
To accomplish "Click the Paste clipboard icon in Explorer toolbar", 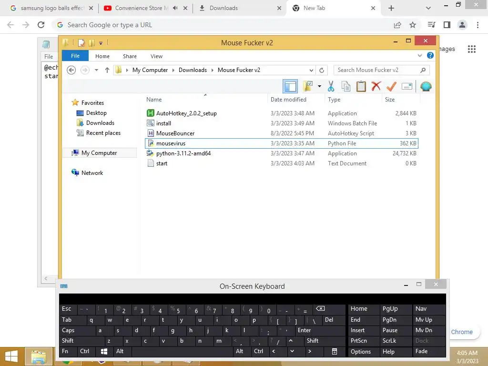I will click(x=361, y=86).
